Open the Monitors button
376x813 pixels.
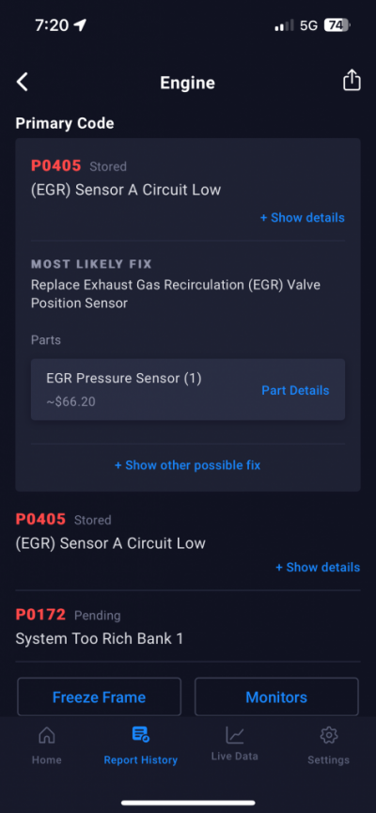pos(276,696)
